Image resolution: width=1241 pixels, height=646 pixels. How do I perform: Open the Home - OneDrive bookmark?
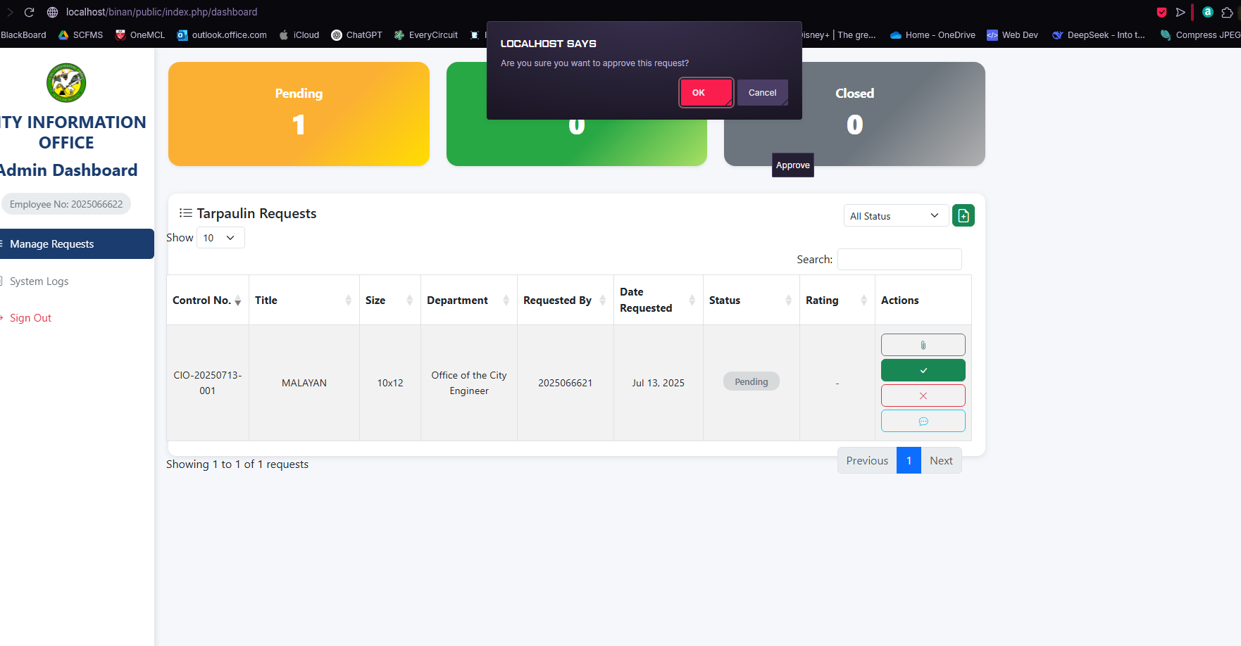pos(933,34)
